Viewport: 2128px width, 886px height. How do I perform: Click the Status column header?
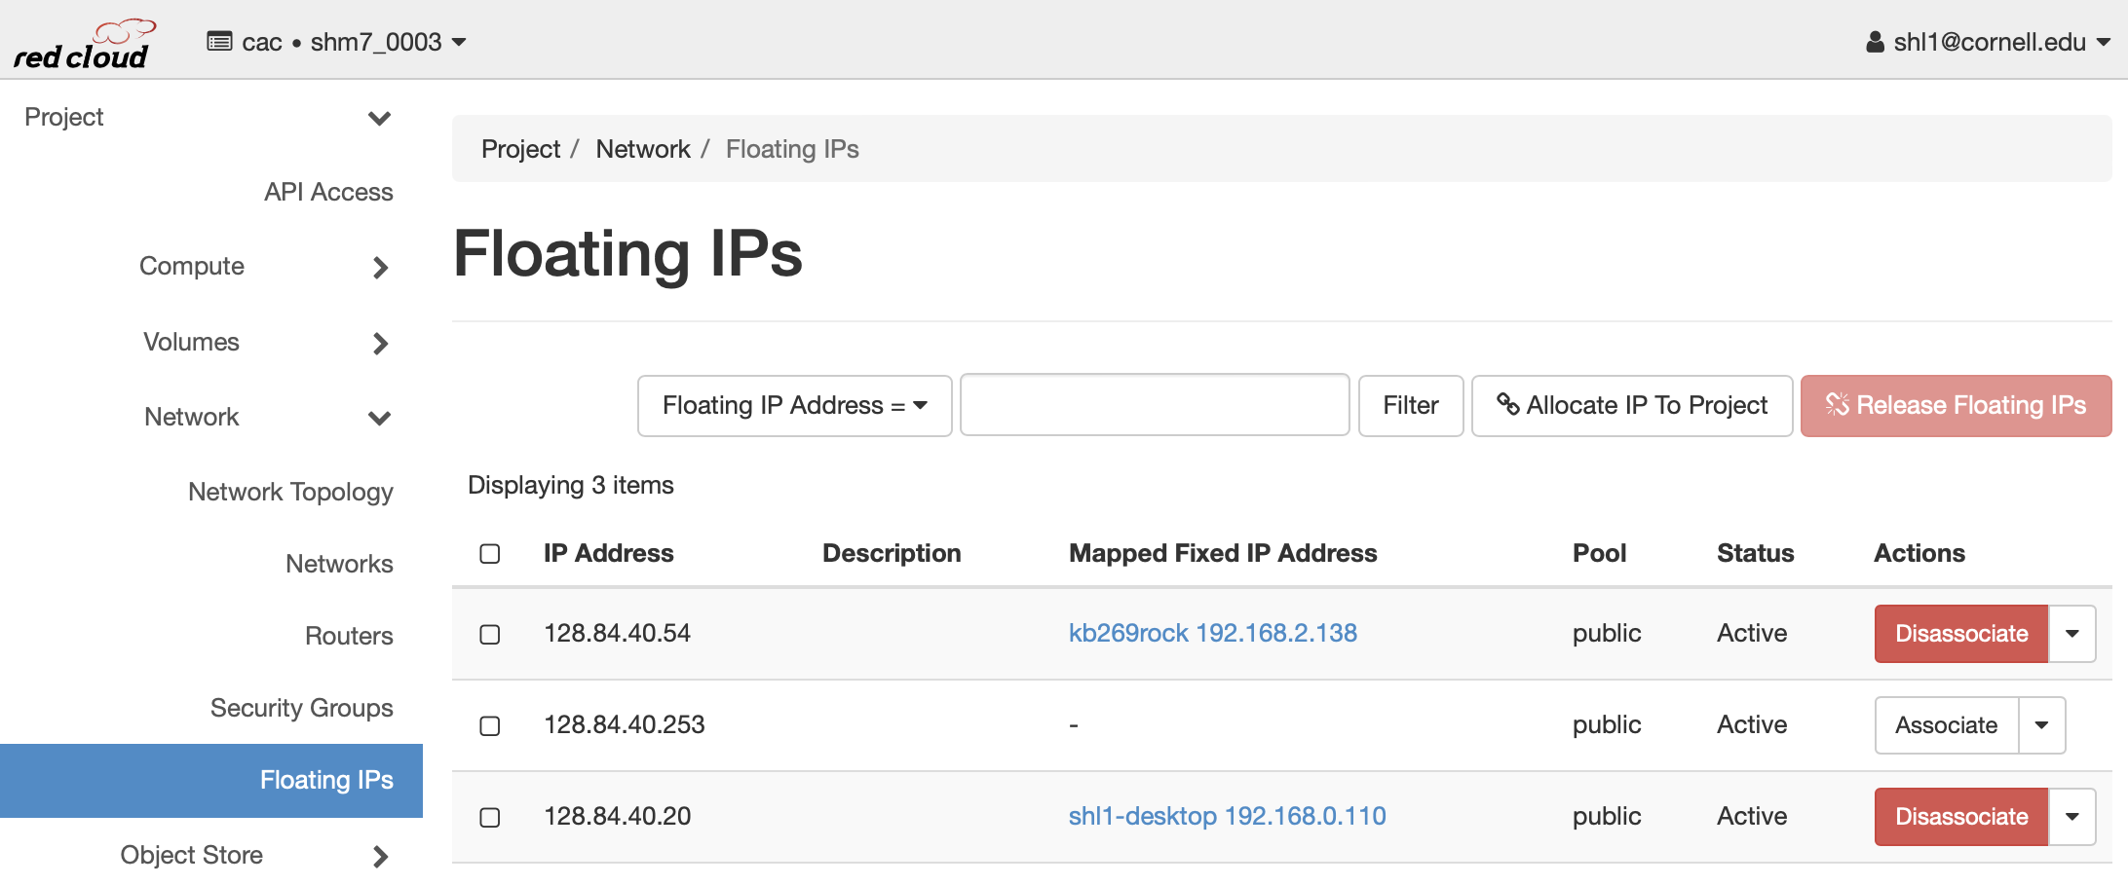click(x=1755, y=553)
